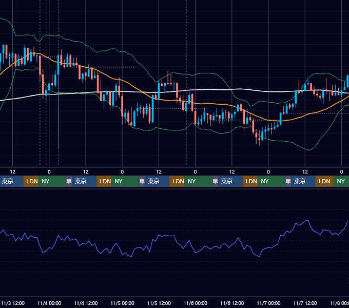Image resolution: width=349 pixels, height=308 pixels.
Task: Select the NY session block spanning 11/7 00:00
Action: coord(272,181)
